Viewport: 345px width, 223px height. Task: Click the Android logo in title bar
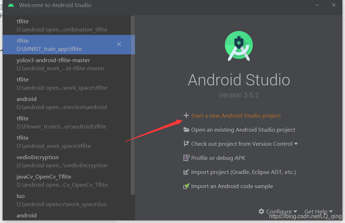[11, 5]
